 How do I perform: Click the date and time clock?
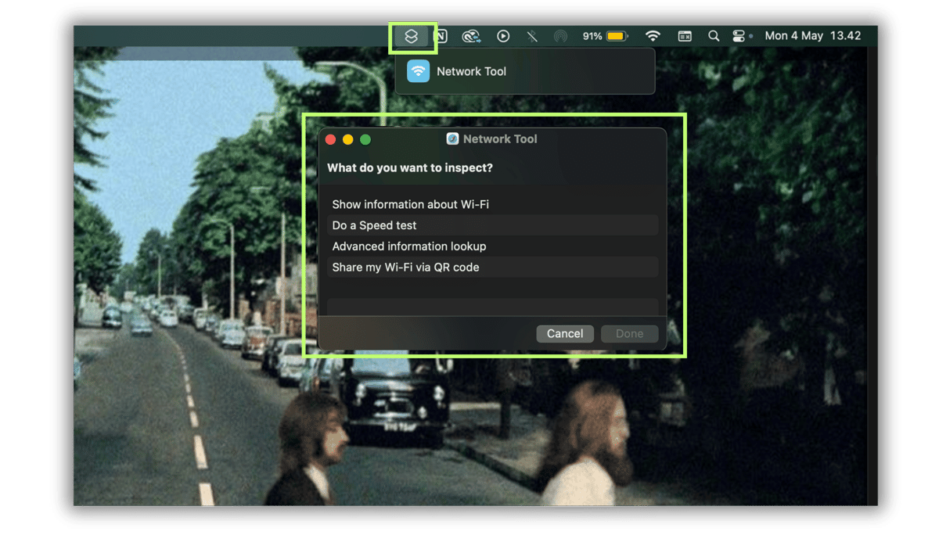[x=812, y=36]
